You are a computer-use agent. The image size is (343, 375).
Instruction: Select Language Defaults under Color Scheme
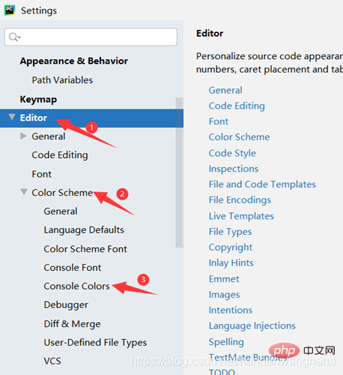click(x=84, y=230)
